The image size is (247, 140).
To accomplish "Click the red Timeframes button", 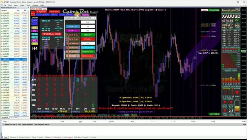I will click(54, 12).
